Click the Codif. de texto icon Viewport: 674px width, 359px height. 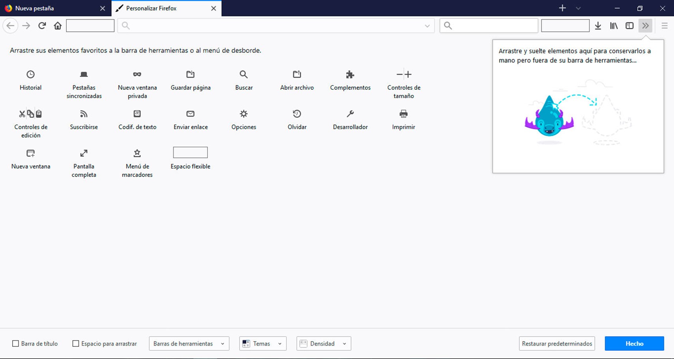pyautogui.click(x=137, y=114)
